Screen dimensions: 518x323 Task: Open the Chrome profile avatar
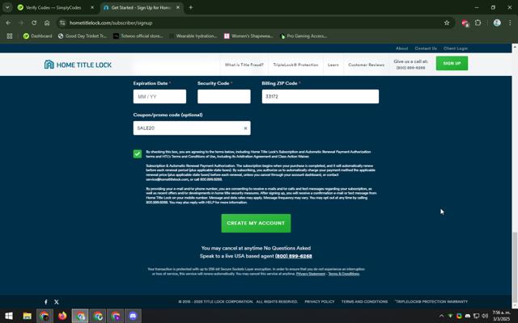click(497, 23)
